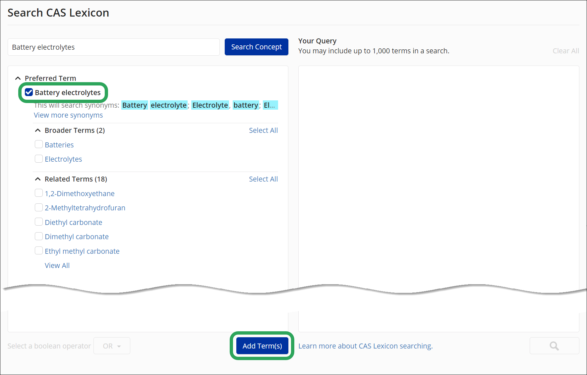Click the Search CAS Lexicon heading
The image size is (587, 375).
(58, 13)
